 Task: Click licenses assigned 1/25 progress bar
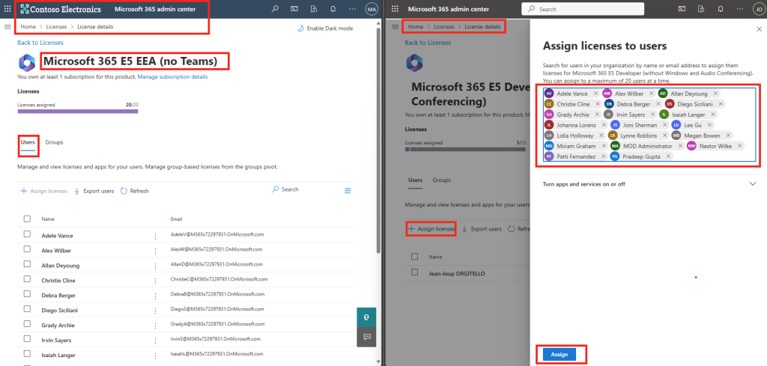[465, 150]
